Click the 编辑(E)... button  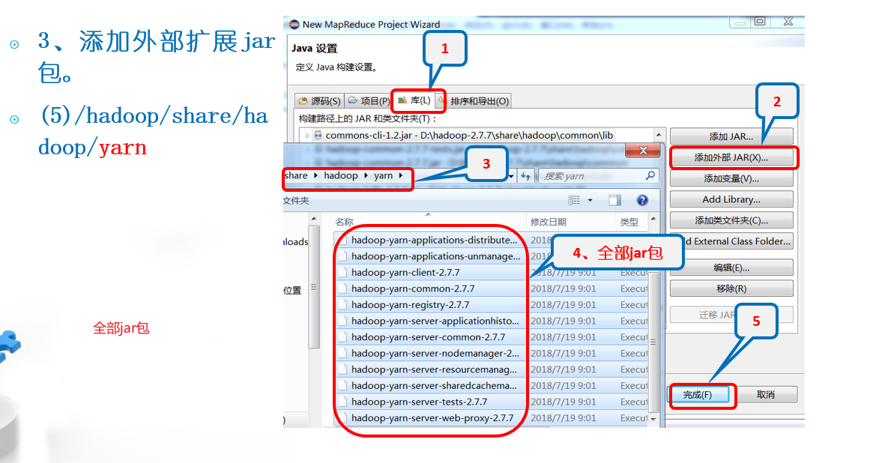(731, 267)
